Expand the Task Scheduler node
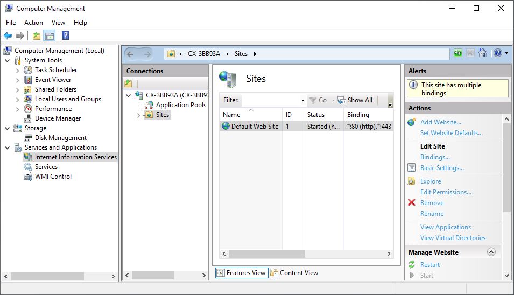 (17, 70)
